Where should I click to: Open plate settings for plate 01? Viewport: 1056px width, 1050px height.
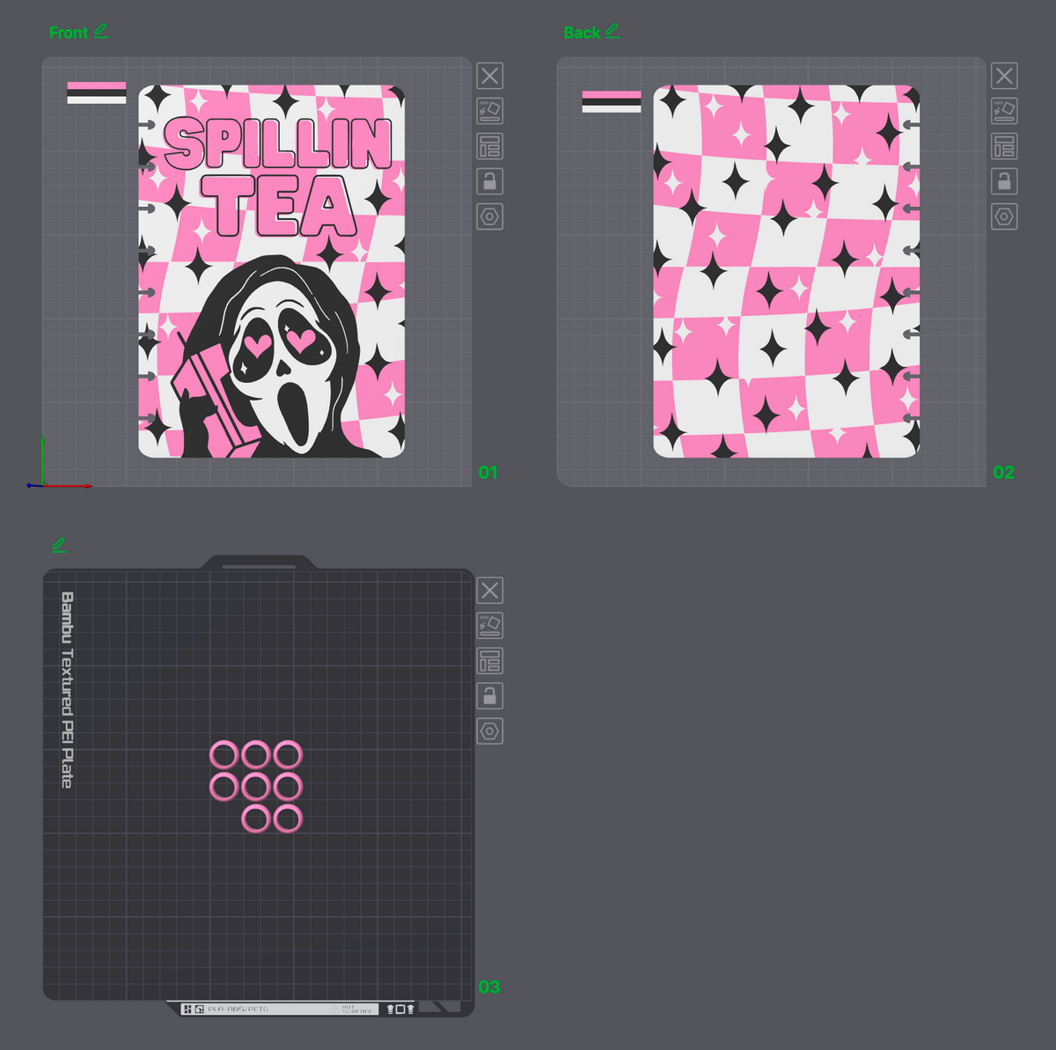(490, 217)
